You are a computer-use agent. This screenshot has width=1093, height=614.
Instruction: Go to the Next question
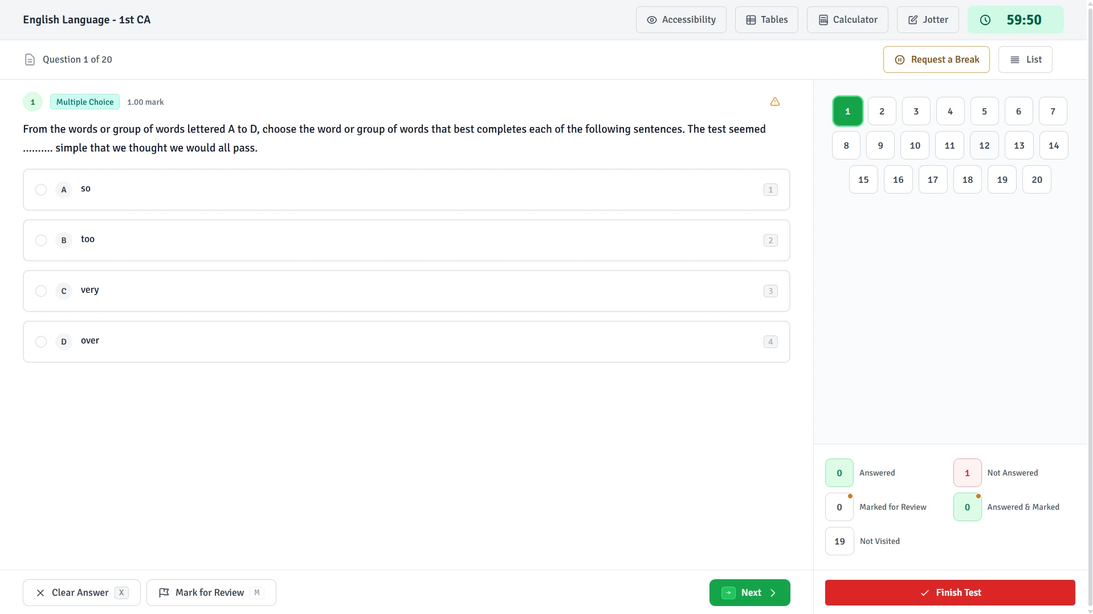click(x=749, y=593)
